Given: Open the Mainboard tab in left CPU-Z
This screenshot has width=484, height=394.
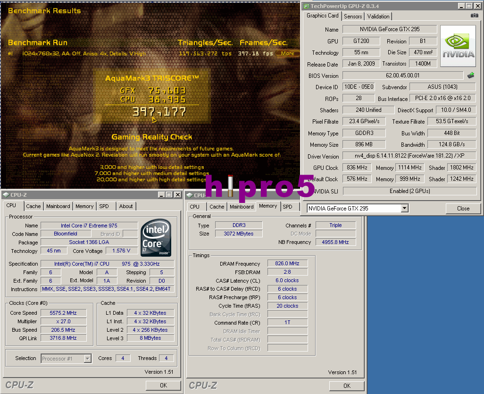Looking at the screenshot, I should pos(58,206).
